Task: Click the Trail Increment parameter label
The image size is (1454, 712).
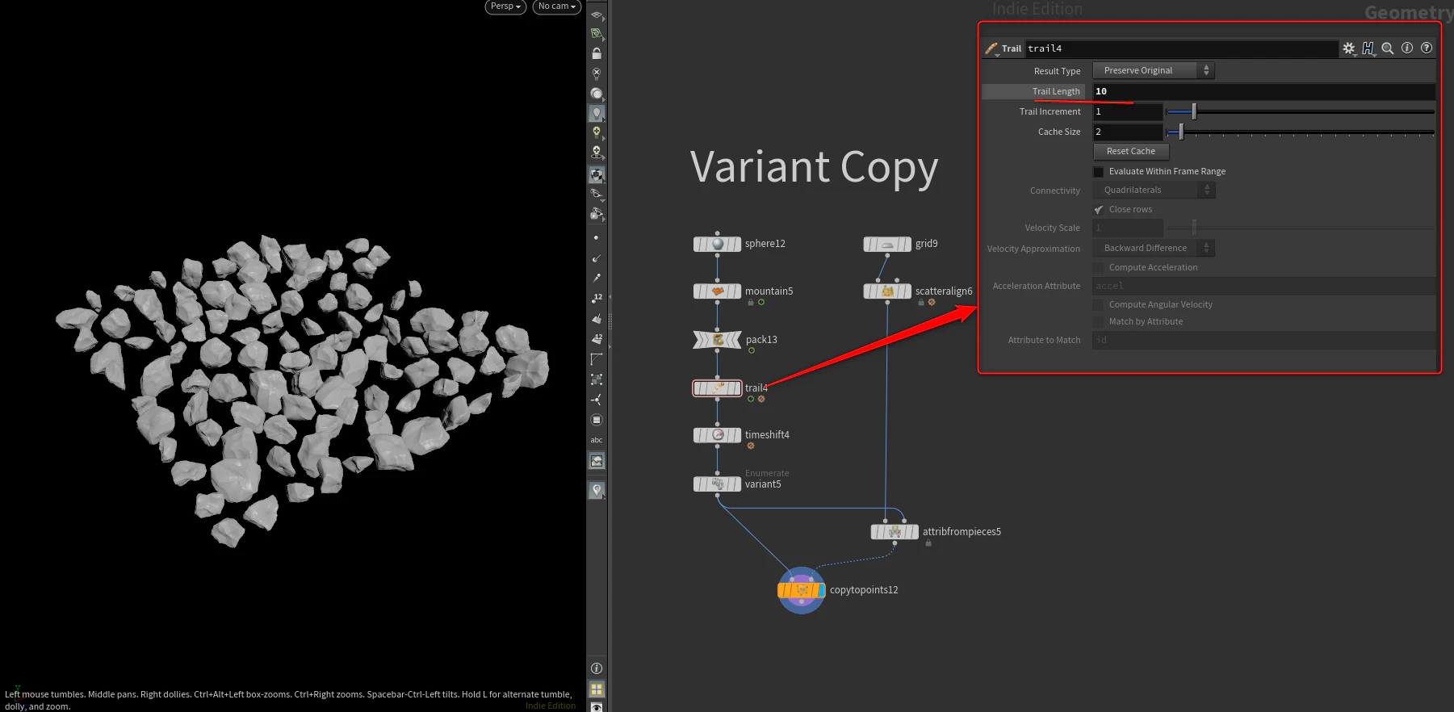Action: pyautogui.click(x=1050, y=112)
